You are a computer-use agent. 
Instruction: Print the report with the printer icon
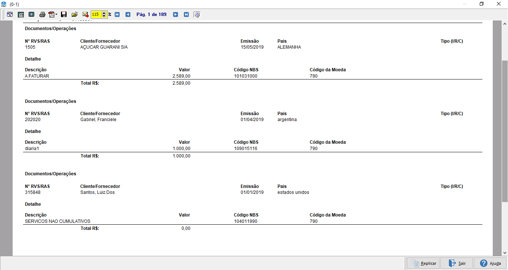[42, 14]
